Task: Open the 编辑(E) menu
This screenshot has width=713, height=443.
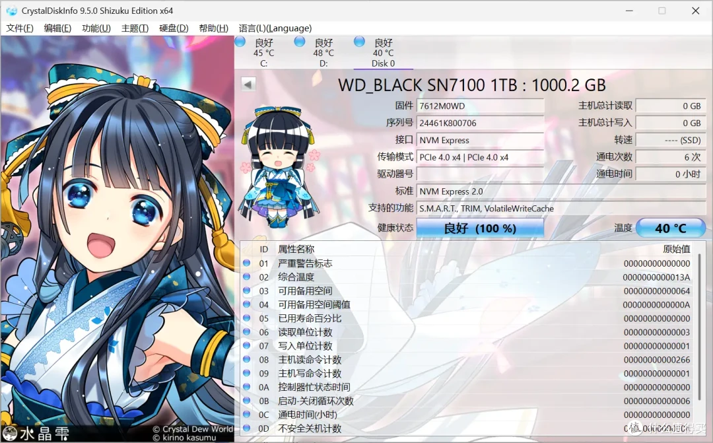Action: pyautogui.click(x=57, y=28)
